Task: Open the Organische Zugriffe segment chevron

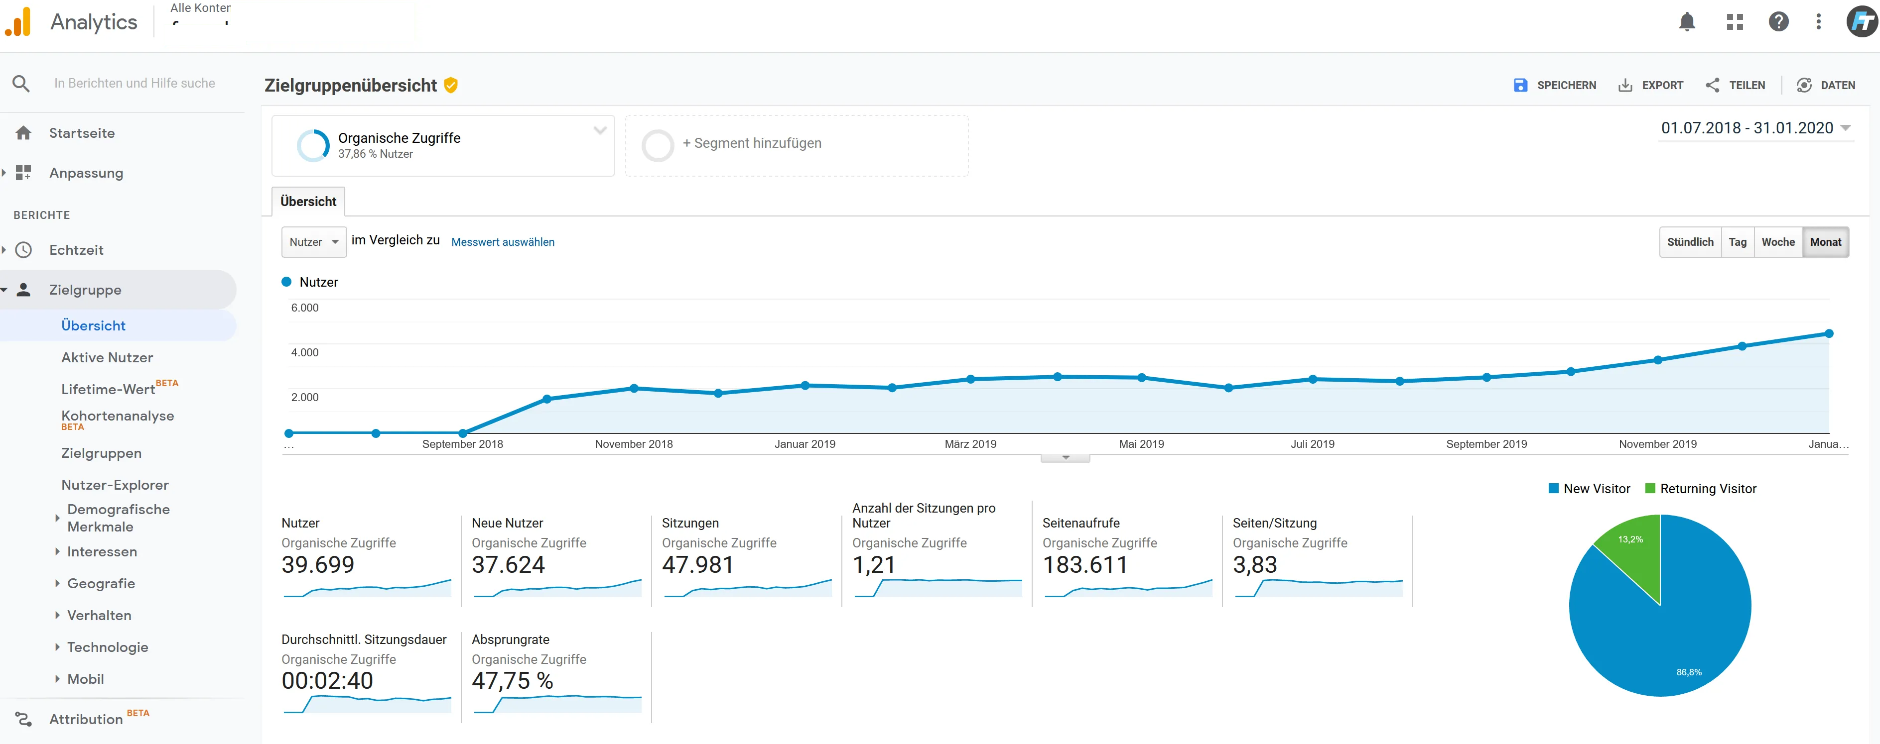Action: 600,131
